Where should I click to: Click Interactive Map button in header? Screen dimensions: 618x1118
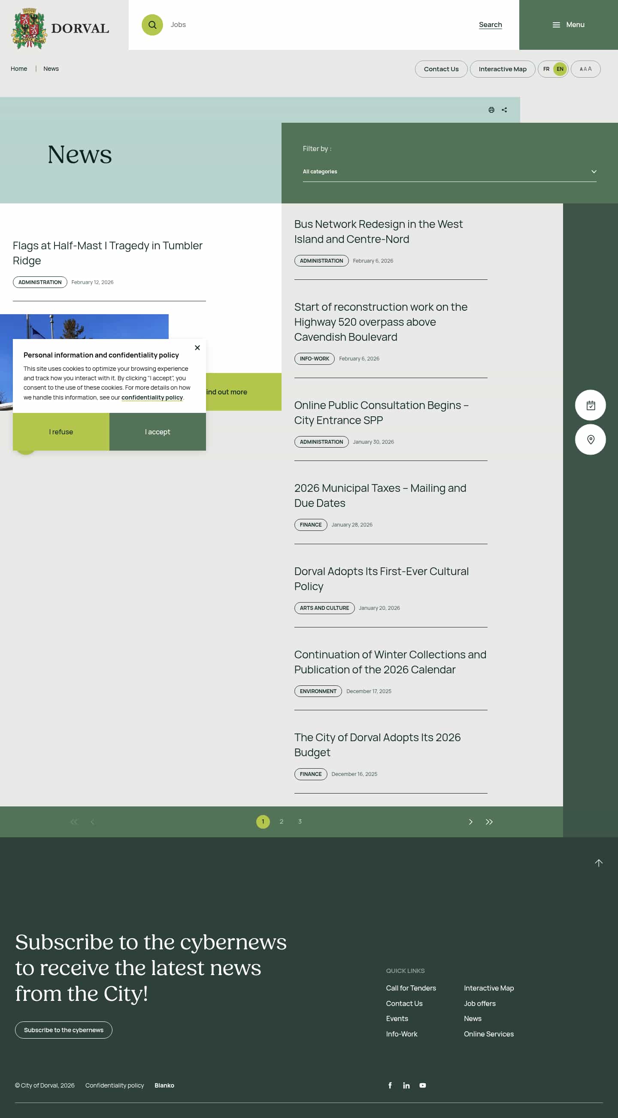tap(502, 69)
